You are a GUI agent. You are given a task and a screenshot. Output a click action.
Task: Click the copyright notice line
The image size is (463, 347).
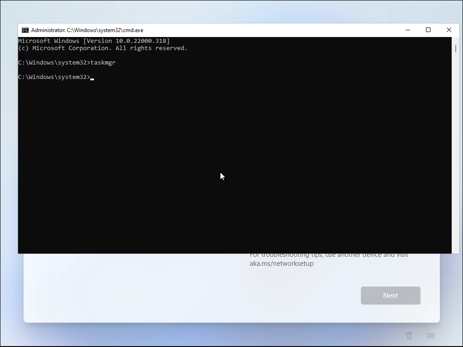point(103,48)
